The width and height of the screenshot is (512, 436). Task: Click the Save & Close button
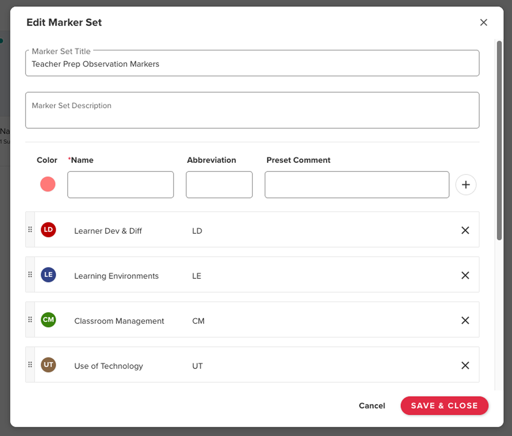pos(444,406)
